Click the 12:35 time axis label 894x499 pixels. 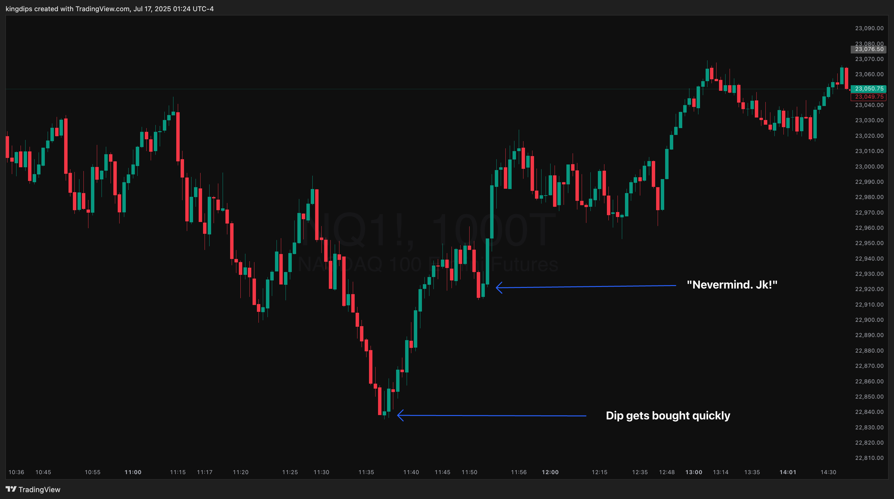(x=640, y=472)
